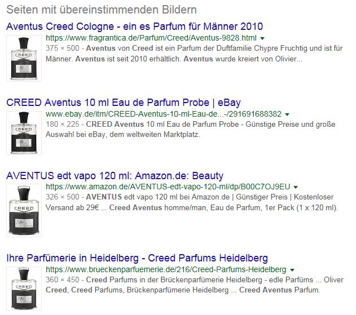
Task: Click the perfume thumbnail of the fragrantica result
Action: point(24,58)
